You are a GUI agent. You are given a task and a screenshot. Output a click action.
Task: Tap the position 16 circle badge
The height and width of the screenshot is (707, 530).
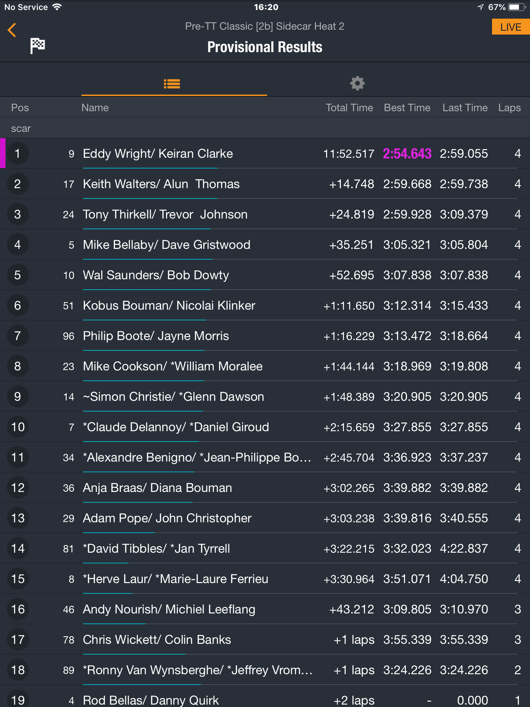(x=17, y=609)
